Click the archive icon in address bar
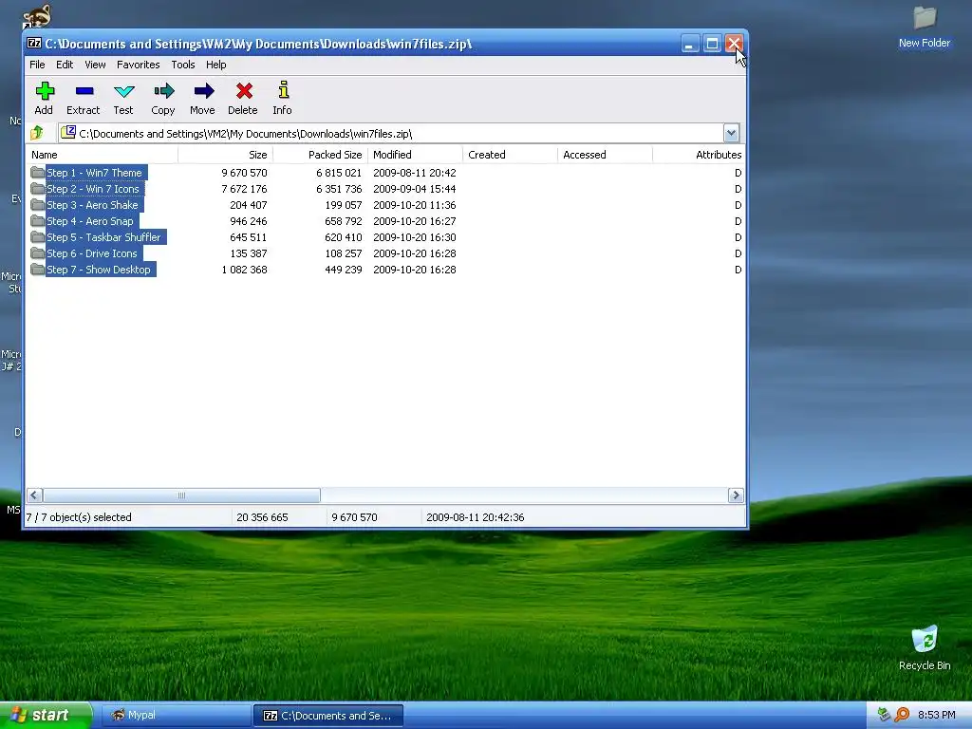 coord(68,133)
